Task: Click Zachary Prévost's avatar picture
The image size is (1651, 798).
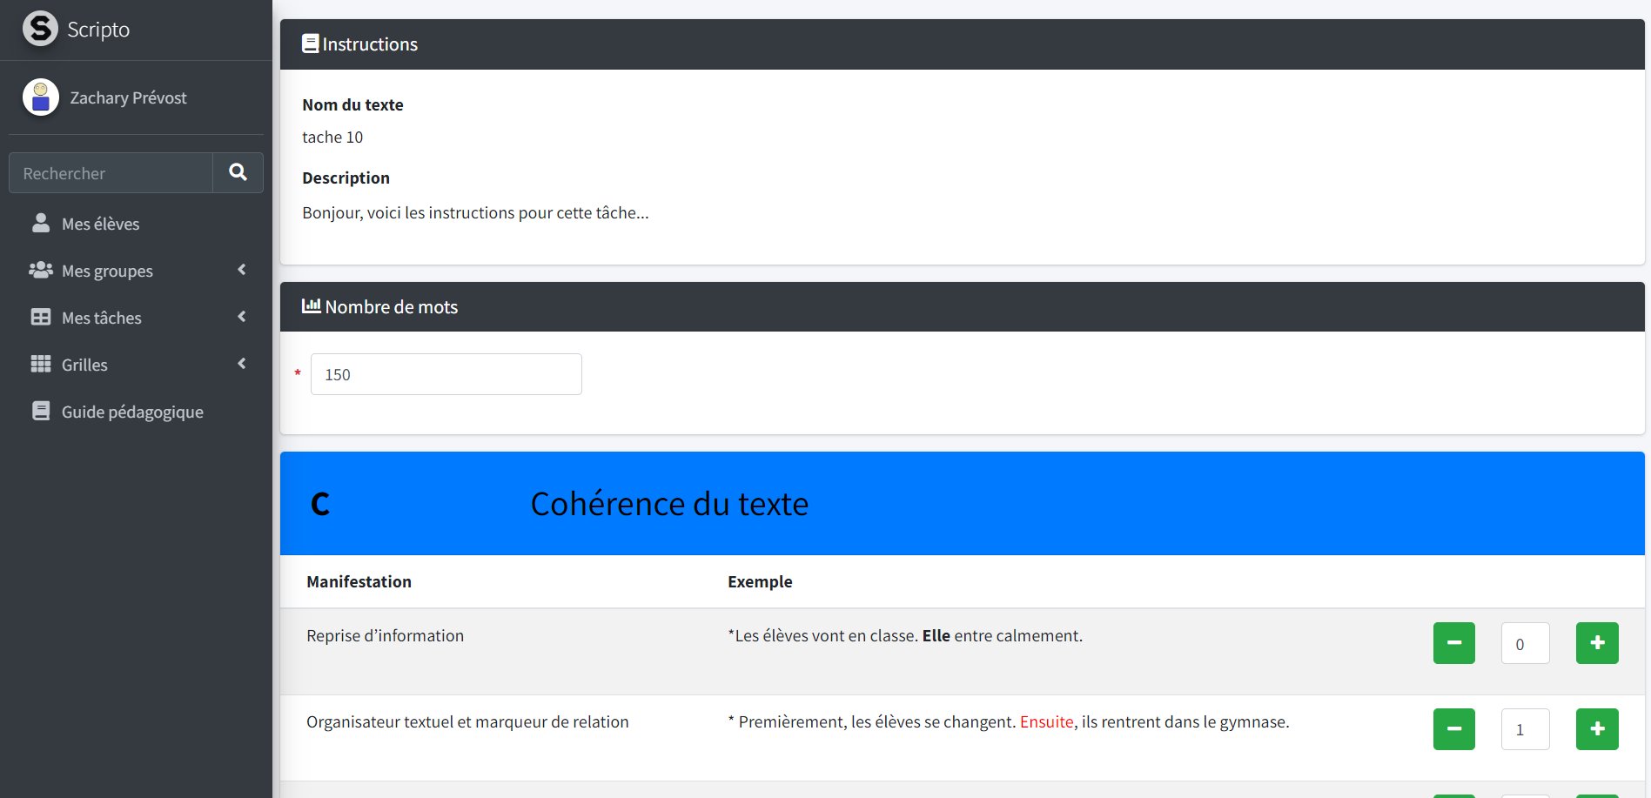Action: click(40, 97)
